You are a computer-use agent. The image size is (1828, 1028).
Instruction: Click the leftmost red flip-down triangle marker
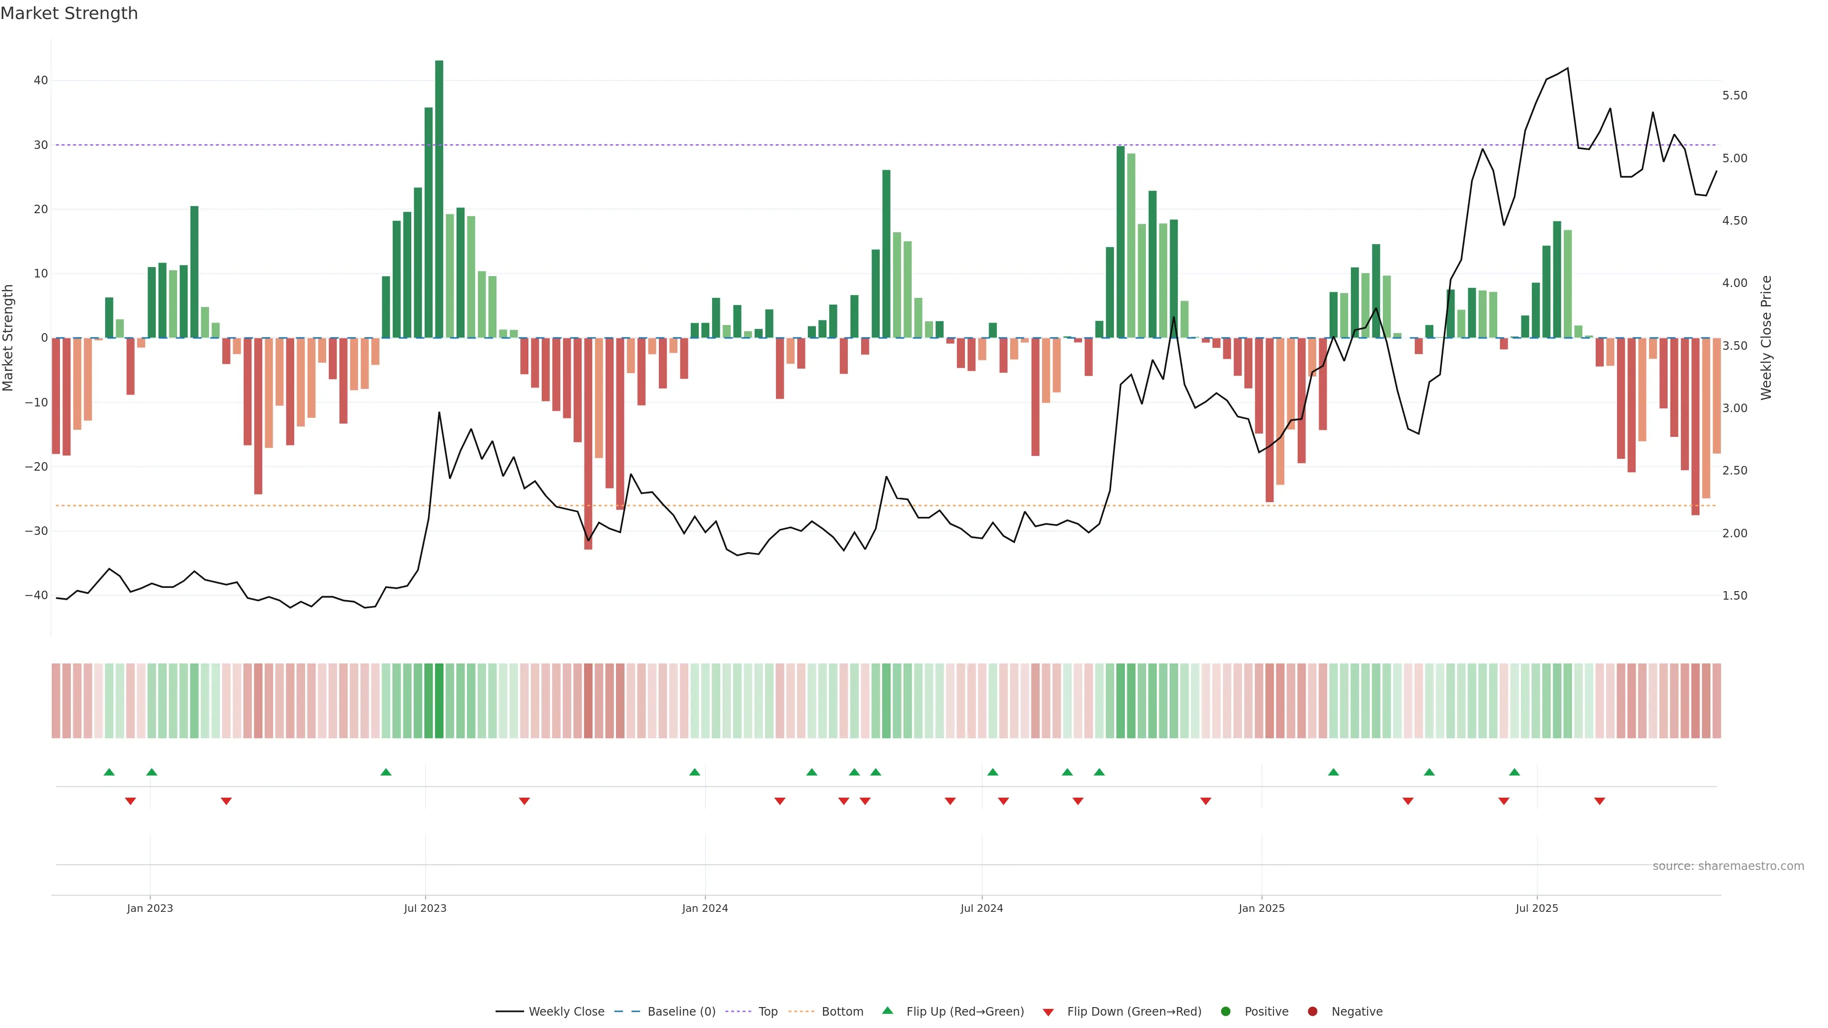click(130, 801)
